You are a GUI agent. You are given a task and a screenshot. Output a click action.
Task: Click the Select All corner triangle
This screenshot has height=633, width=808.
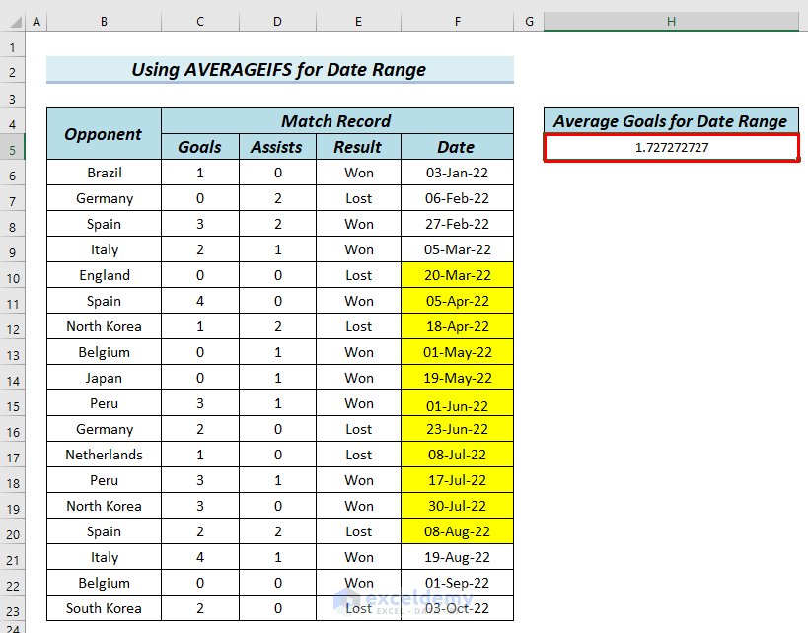click(x=16, y=22)
